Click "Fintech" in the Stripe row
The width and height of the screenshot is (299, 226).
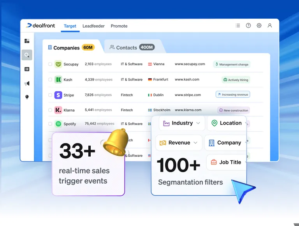pos(127,95)
